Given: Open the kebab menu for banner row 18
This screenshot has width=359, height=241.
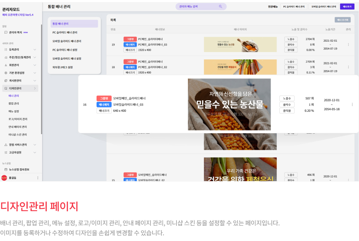Looking at the screenshot, I should click(348, 67).
